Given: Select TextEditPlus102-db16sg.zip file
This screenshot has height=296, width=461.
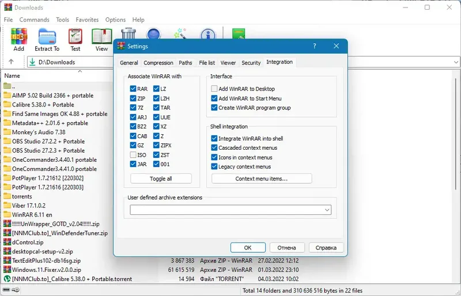Looking at the screenshot, I should point(42,260).
